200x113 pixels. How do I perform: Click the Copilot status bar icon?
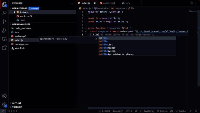pyautogui.click(x=172, y=111)
